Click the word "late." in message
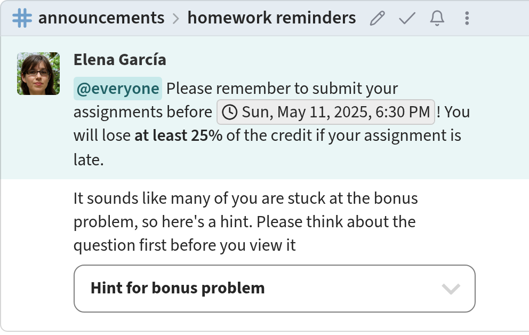Screen dimensions: 529x335 point(89,159)
